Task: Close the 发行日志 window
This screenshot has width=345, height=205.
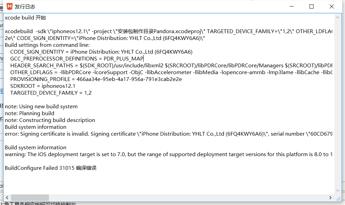Action: [x=332, y=6]
